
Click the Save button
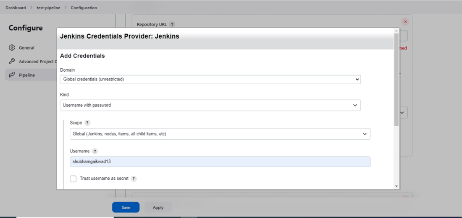point(126,208)
